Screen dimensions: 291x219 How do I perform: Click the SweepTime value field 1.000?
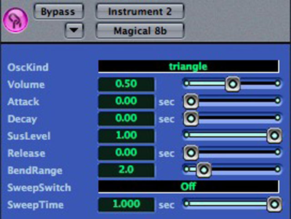pyautogui.click(x=126, y=204)
